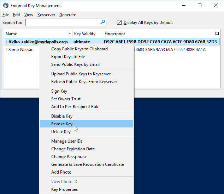Open the View menu
The image size is (224, 194).
tap(29, 15)
